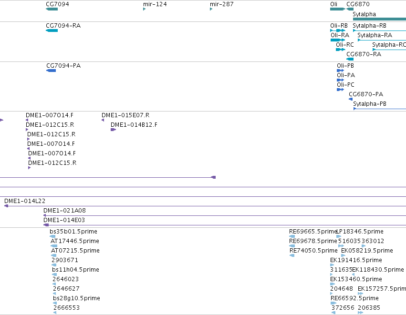The width and height of the screenshot is (406, 315).
Task: Click EST LP18346.5prime
Action: pyautogui.click(x=339, y=236)
